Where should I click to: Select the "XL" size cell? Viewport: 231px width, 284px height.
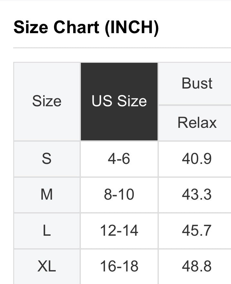[47, 266]
